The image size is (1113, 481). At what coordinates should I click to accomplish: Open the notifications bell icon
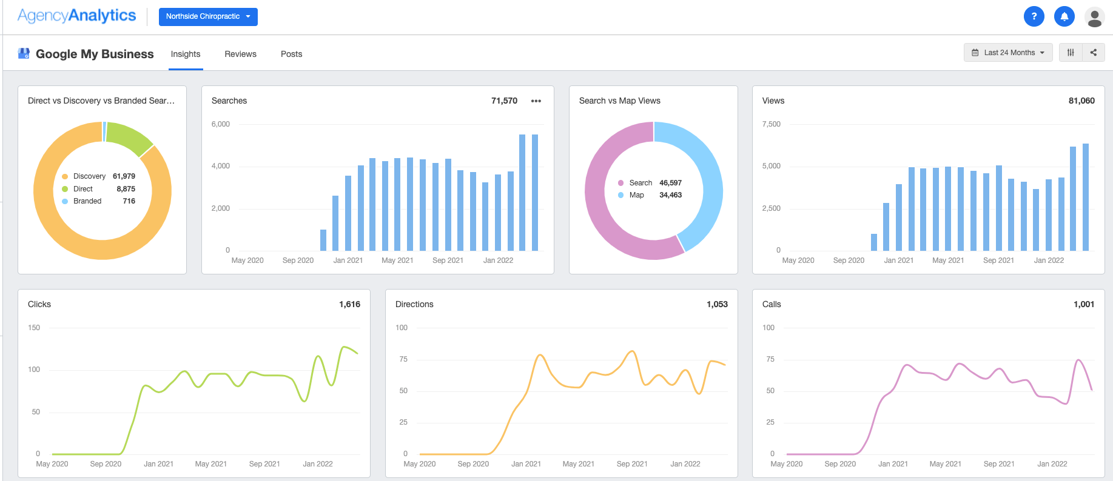[x=1064, y=16]
